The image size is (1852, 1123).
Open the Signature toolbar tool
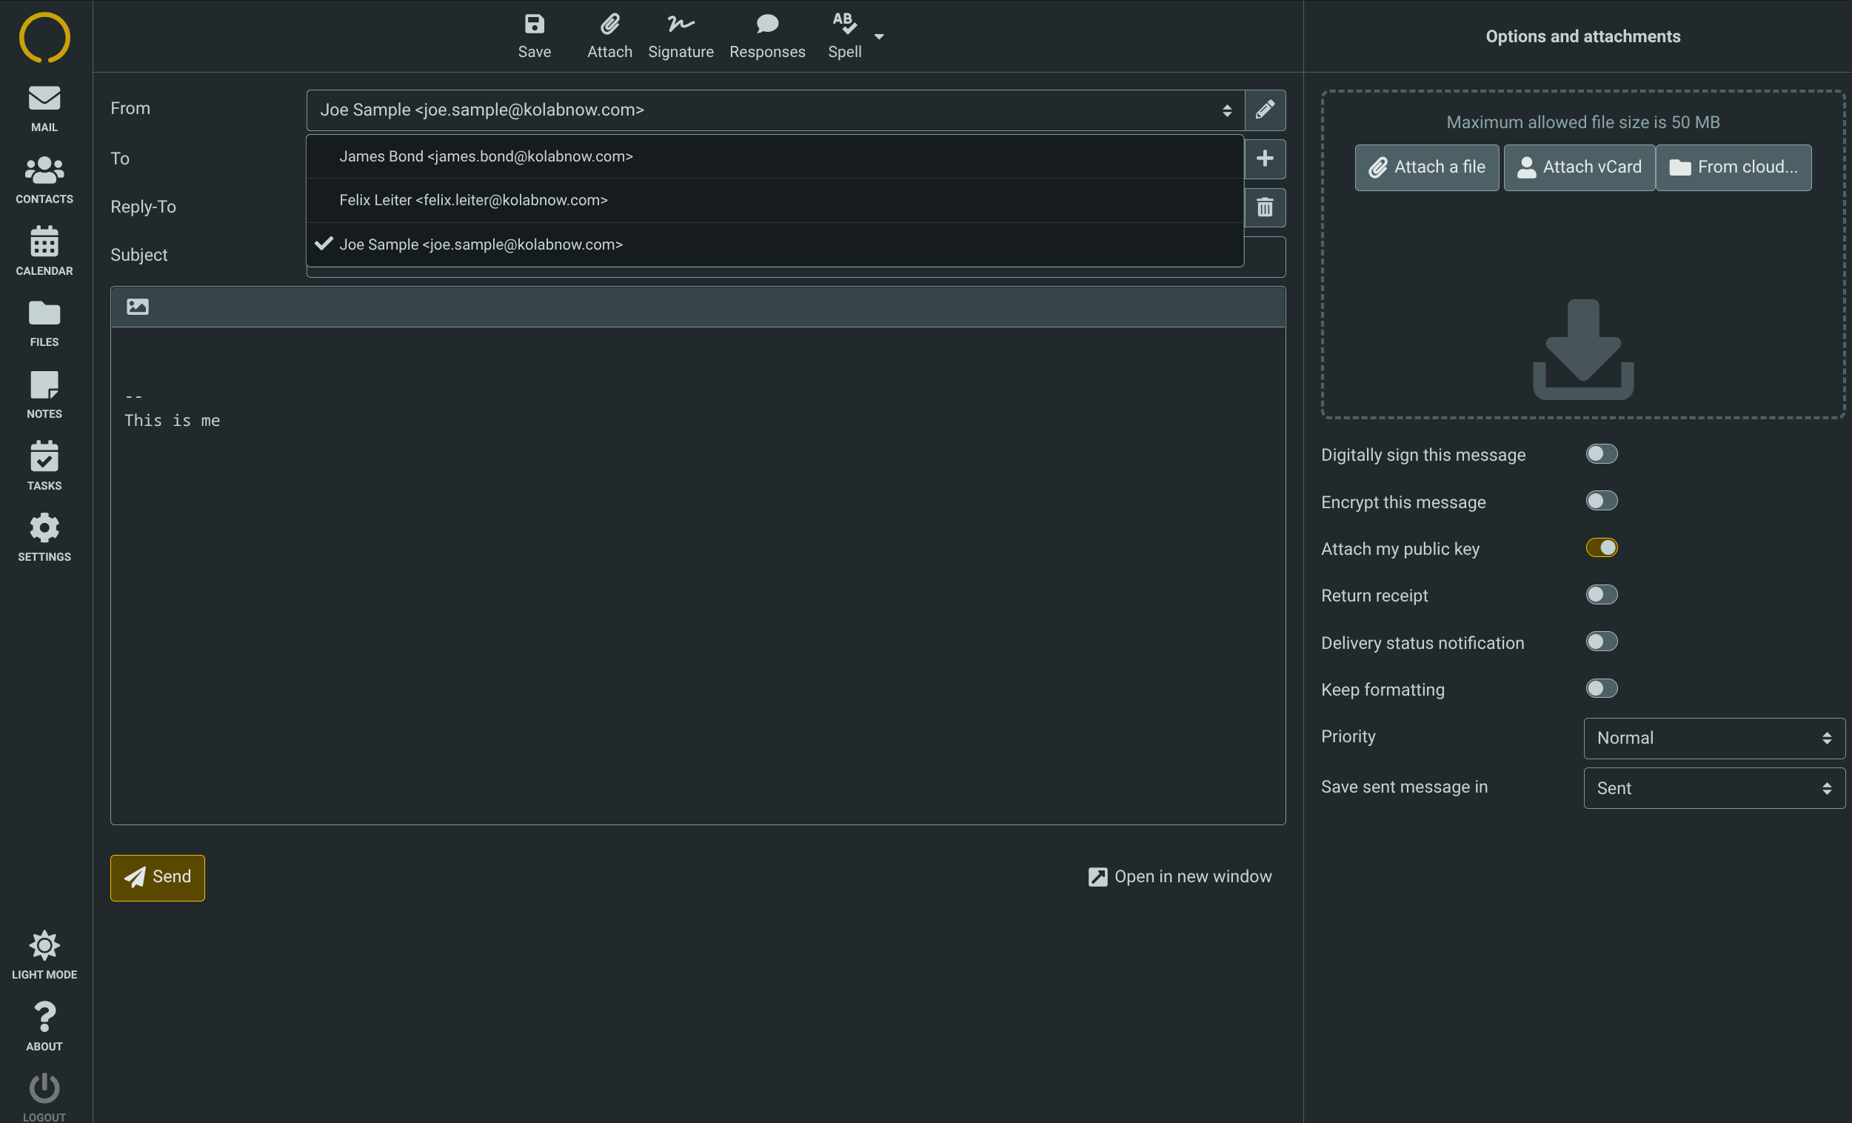tap(681, 36)
